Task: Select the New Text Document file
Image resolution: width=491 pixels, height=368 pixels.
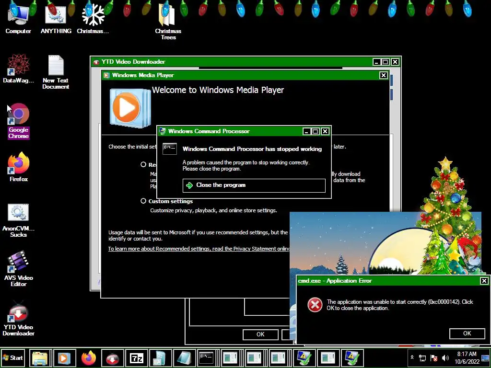Action: pos(56,72)
